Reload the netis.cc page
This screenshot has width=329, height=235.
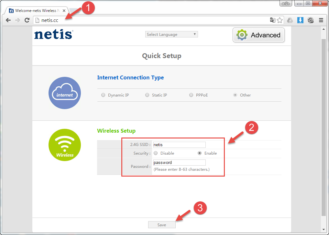[x=27, y=20]
